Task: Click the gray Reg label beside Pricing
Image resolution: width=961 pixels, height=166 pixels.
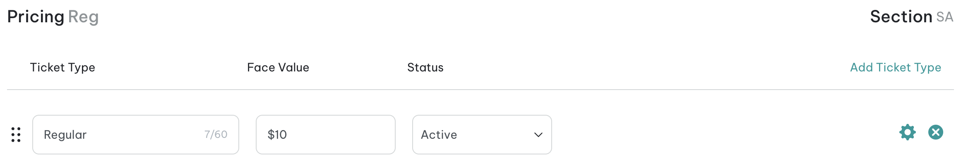Action: tap(83, 17)
